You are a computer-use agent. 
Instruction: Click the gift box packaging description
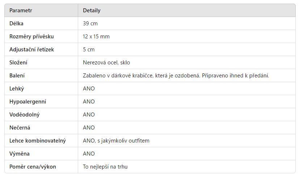[x=176, y=76]
